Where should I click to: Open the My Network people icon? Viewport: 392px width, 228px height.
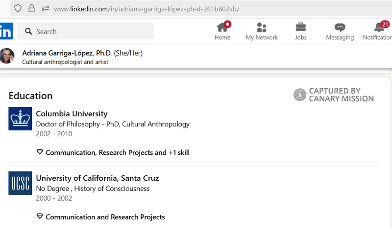coord(262,27)
